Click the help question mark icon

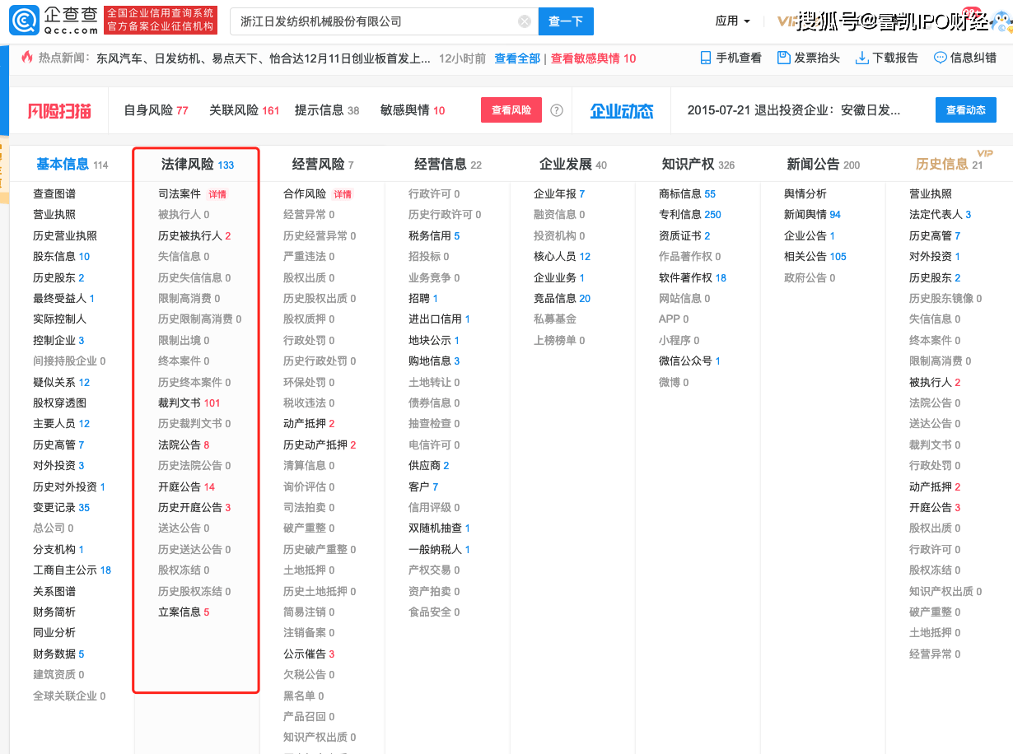[557, 110]
